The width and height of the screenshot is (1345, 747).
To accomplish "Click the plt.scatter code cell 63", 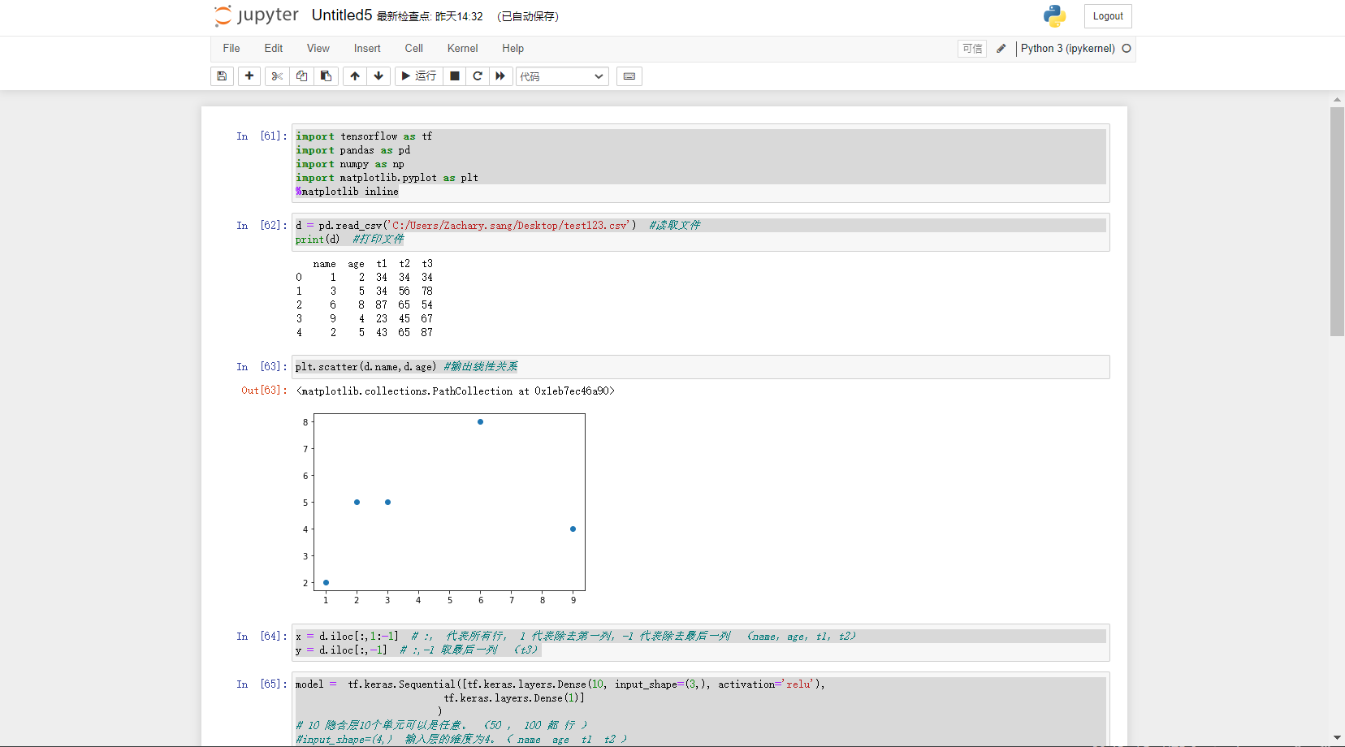I will coord(701,367).
